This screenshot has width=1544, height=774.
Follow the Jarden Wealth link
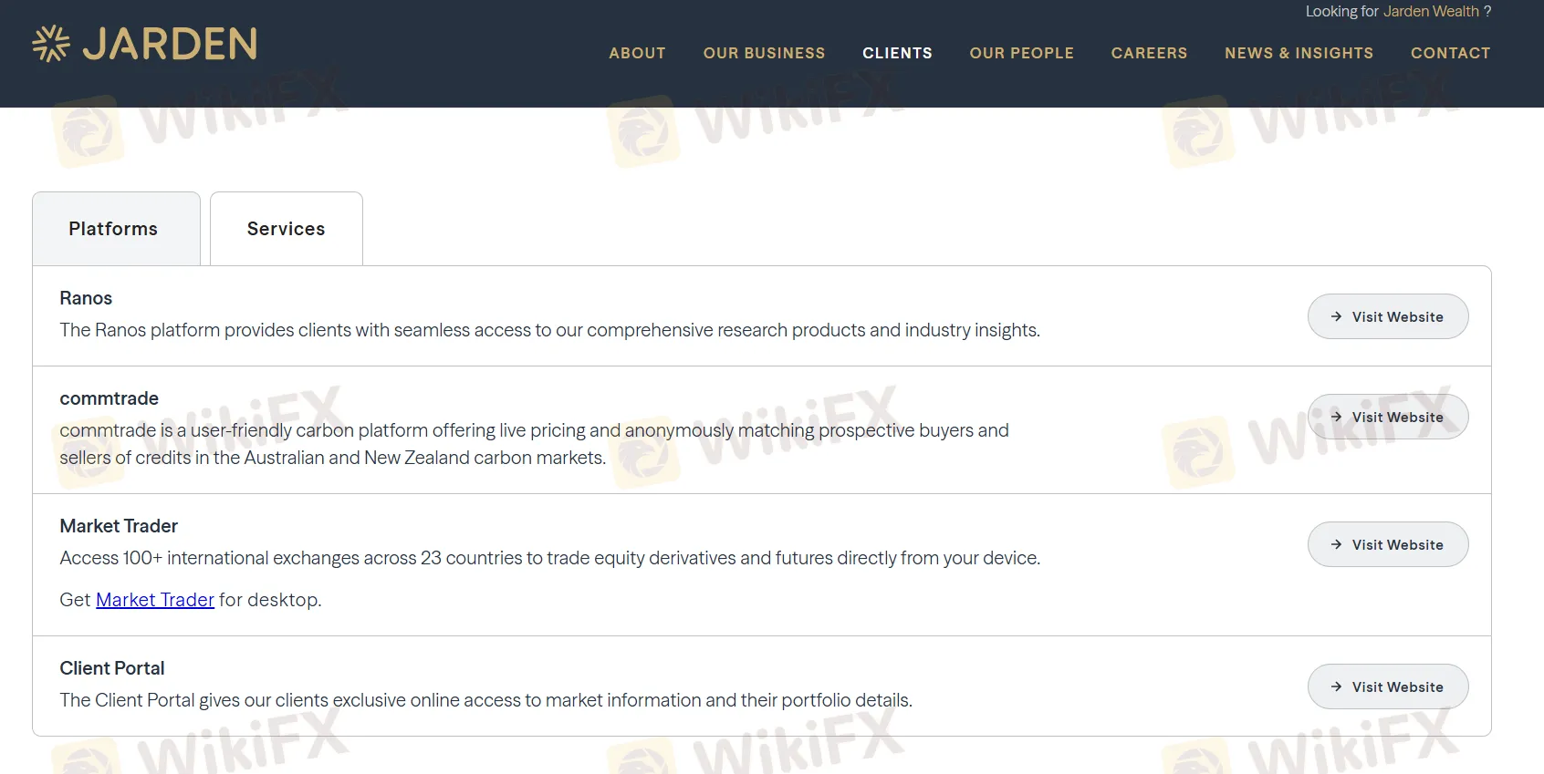1431,11
